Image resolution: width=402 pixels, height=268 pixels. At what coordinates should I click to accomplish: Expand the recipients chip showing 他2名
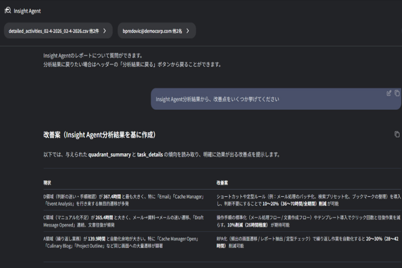tap(188, 30)
